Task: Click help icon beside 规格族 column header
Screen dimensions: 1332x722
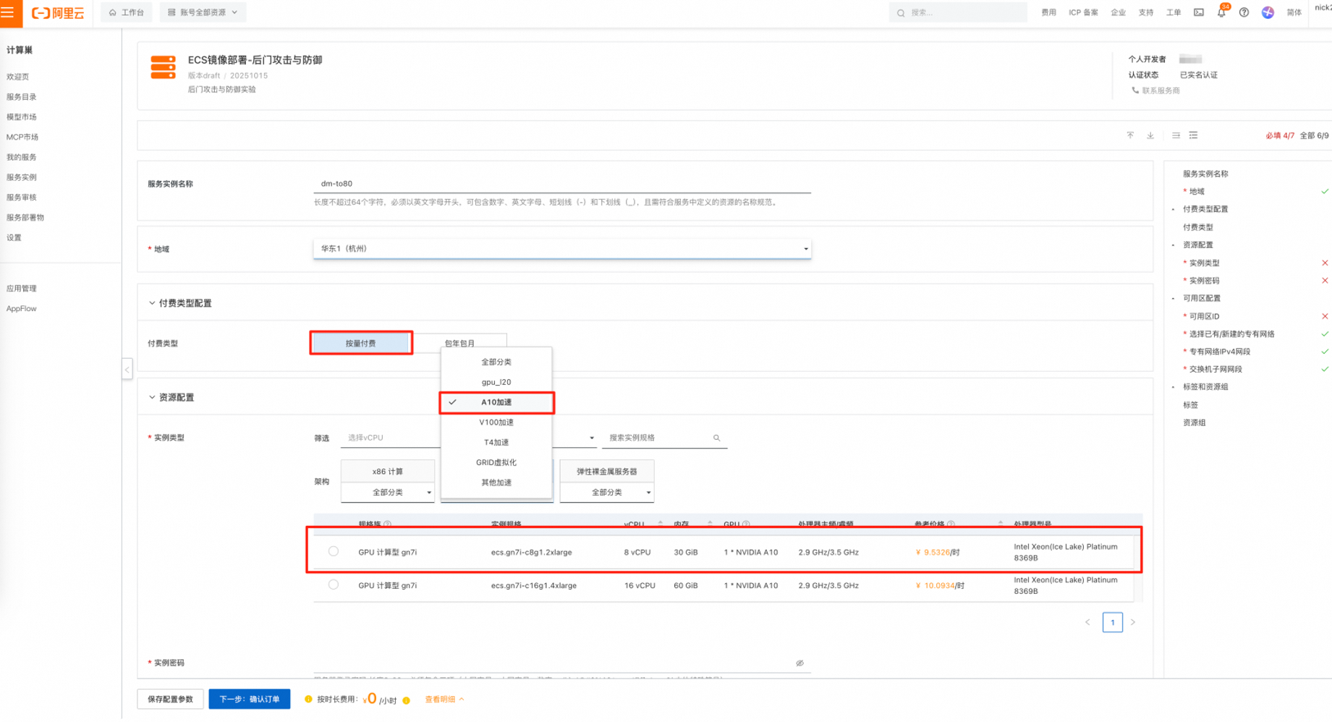Action: [x=388, y=524]
